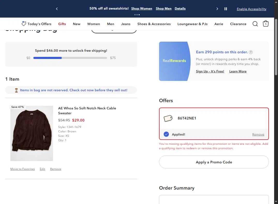Click the struck-through $54.95 price

(64, 120)
